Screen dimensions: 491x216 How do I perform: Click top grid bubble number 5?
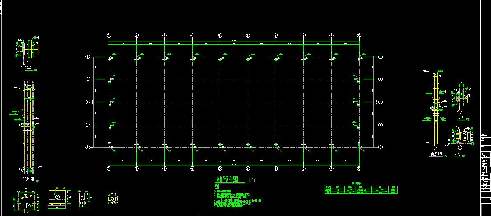pyautogui.click(x=220, y=36)
